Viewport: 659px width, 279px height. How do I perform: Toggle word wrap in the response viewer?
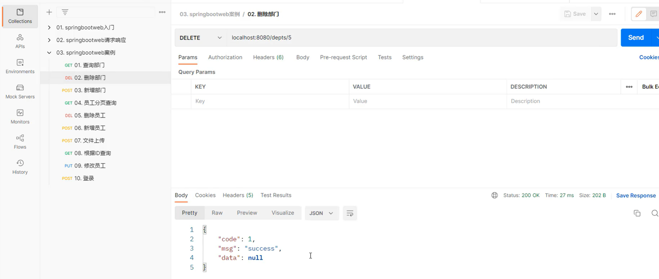pyautogui.click(x=350, y=213)
